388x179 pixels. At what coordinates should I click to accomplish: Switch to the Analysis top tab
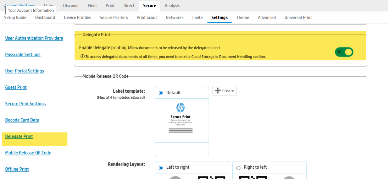pyautogui.click(x=172, y=6)
